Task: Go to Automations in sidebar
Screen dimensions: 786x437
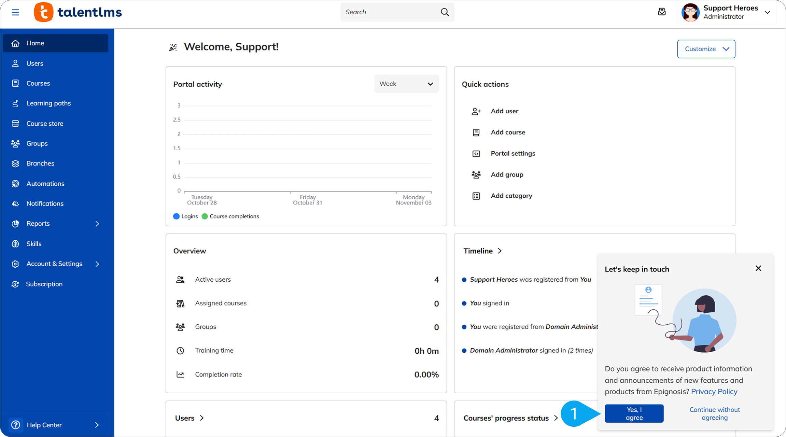Action: pyautogui.click(x=45, y=184)
